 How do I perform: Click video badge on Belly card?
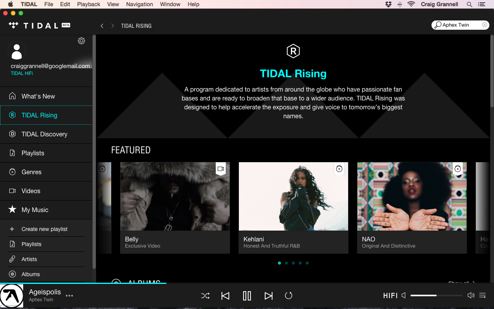point(221,169)
